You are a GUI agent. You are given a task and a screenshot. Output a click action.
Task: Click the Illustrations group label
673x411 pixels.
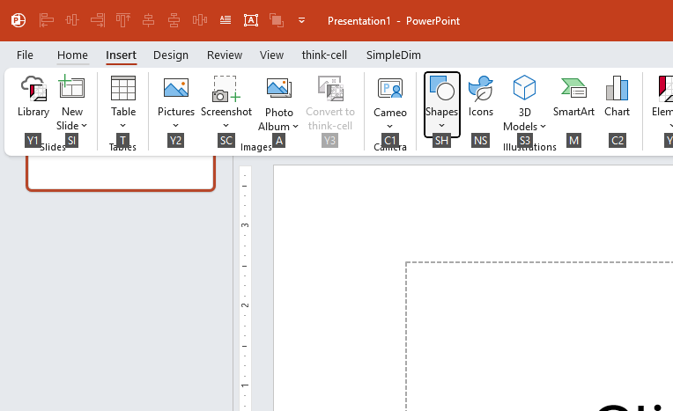point(529,147)
